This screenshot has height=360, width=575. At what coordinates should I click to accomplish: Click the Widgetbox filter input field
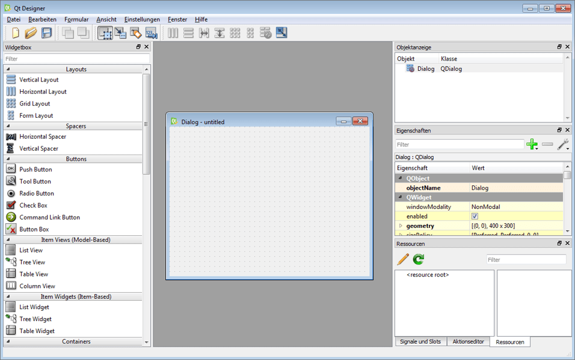coord(76,59)
